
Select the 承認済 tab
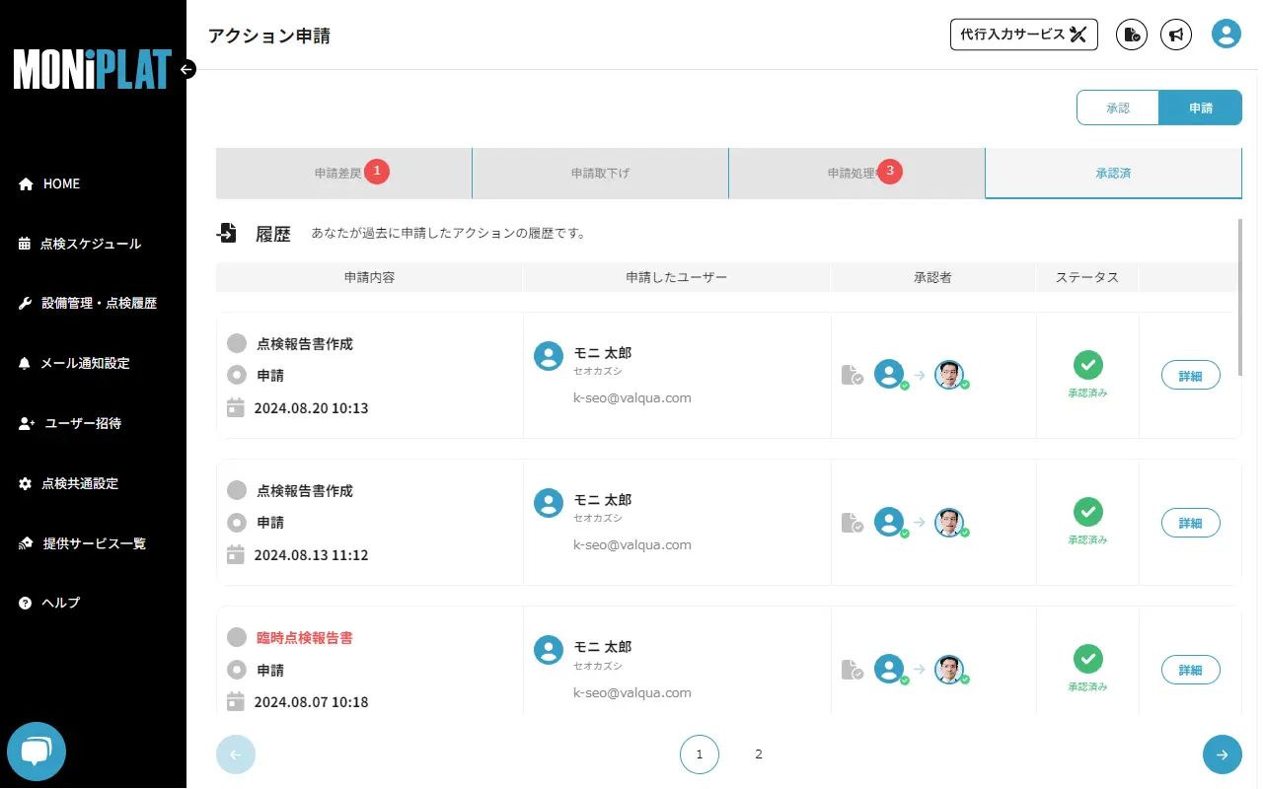[x=1113, y=174]
